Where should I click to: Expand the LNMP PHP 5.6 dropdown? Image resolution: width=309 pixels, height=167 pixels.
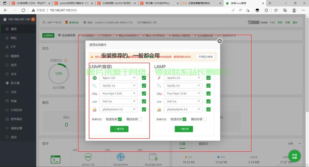(118, 102)
